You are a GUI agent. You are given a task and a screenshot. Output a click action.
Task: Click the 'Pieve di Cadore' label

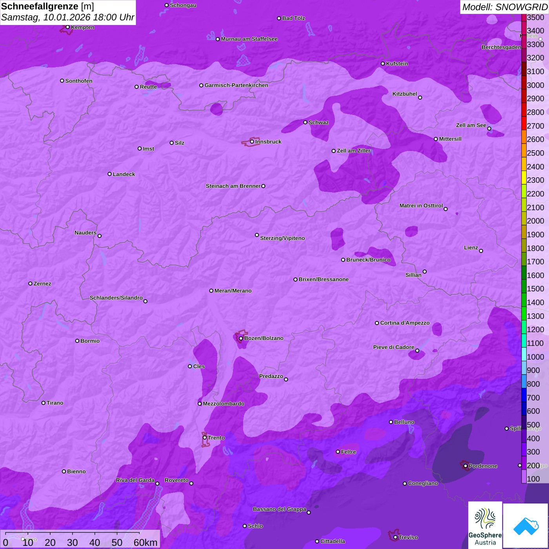pyautogui.click(x=394, y=347)
